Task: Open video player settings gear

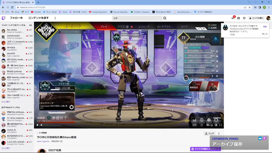Action: pos(207,125)
